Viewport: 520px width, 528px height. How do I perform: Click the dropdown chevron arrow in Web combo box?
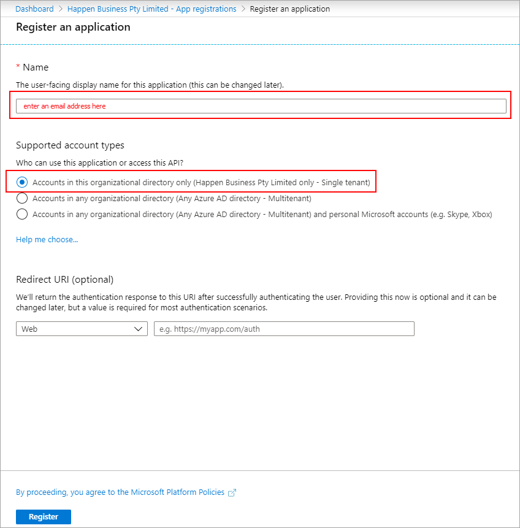[138, 329]
